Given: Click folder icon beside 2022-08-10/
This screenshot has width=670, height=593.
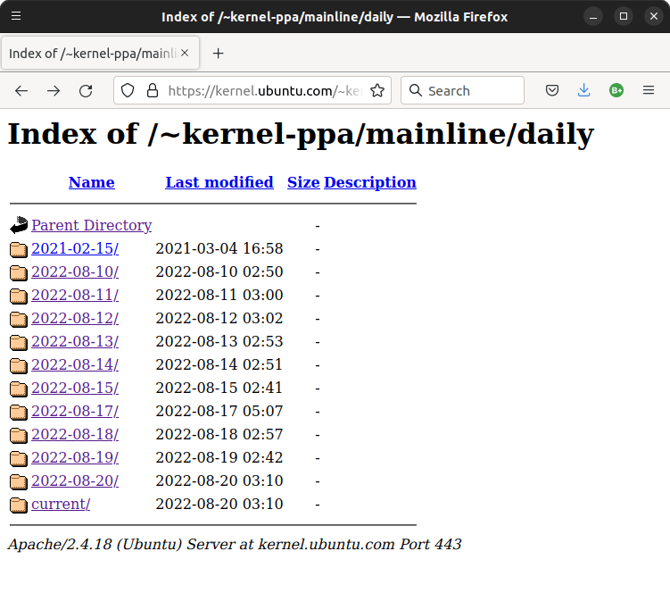Looking at the screenshot, I should click(x=19, y=272).
